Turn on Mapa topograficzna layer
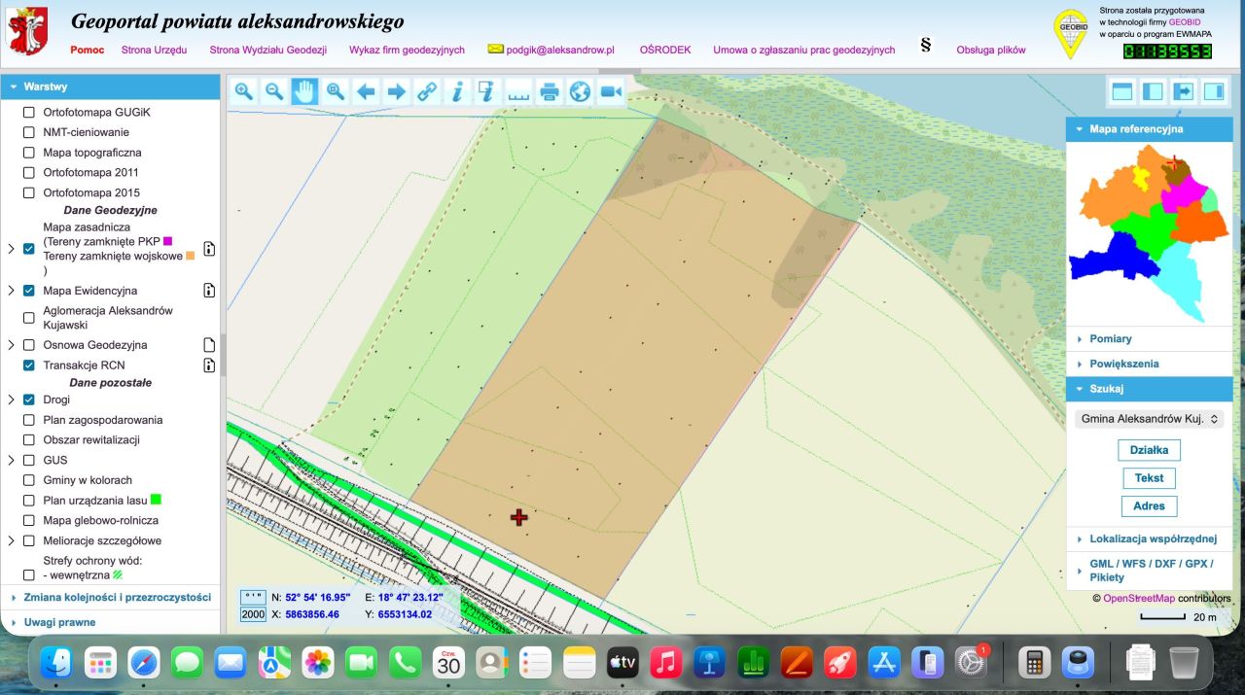The height and width of the screenshot is (695, 1245). tap(29, 153)
